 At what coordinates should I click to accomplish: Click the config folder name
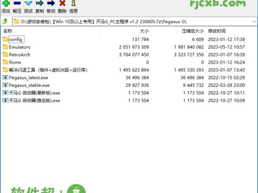[16, 39]
